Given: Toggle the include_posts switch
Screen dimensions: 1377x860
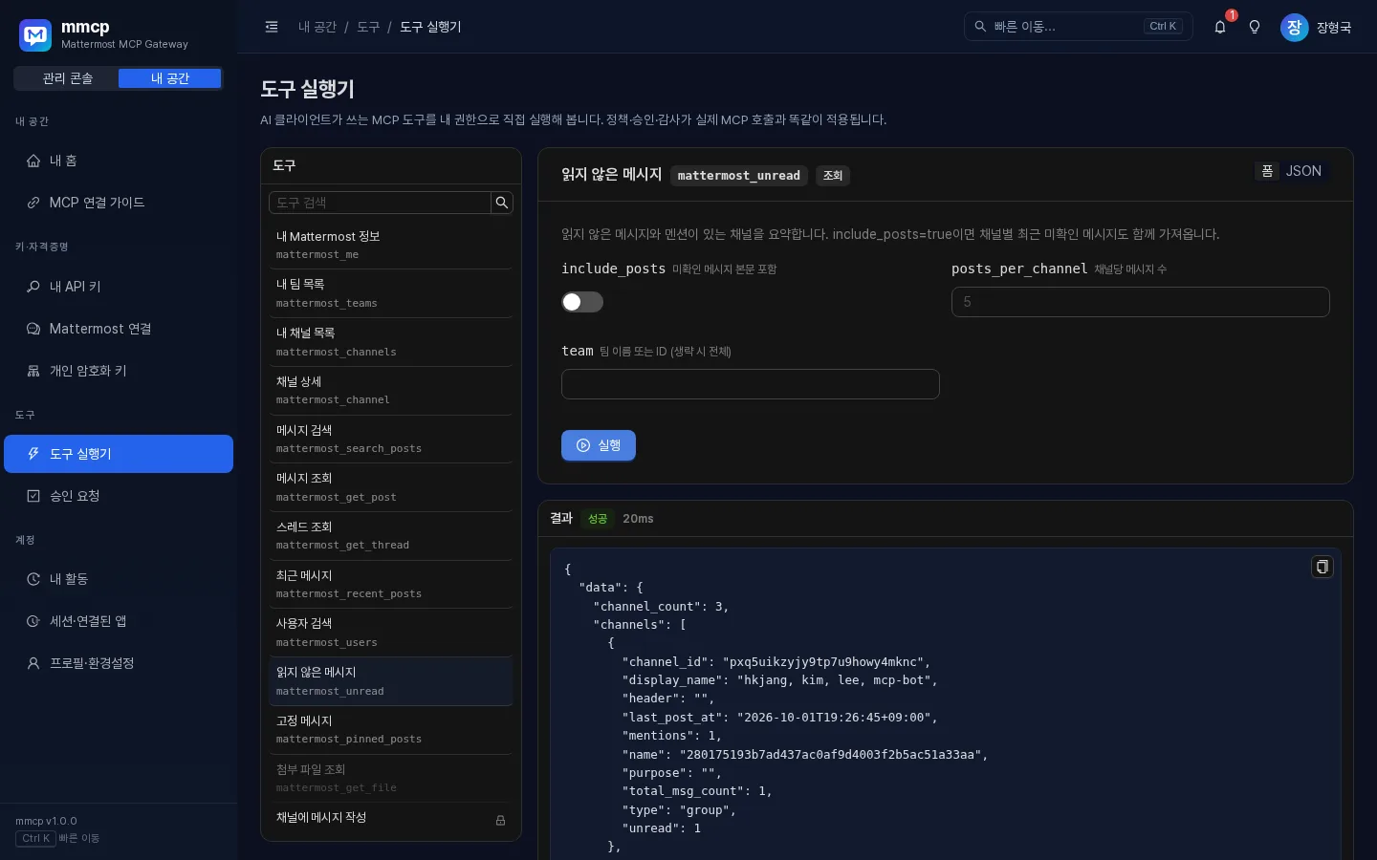Looking at the screenshot, I should click(x=582, y=302).
